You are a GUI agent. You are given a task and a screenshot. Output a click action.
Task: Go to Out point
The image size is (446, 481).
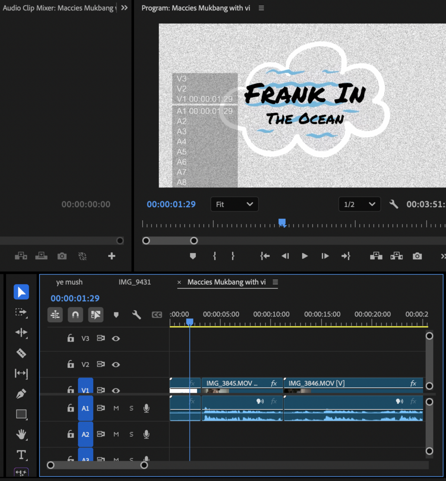[346, 256]
